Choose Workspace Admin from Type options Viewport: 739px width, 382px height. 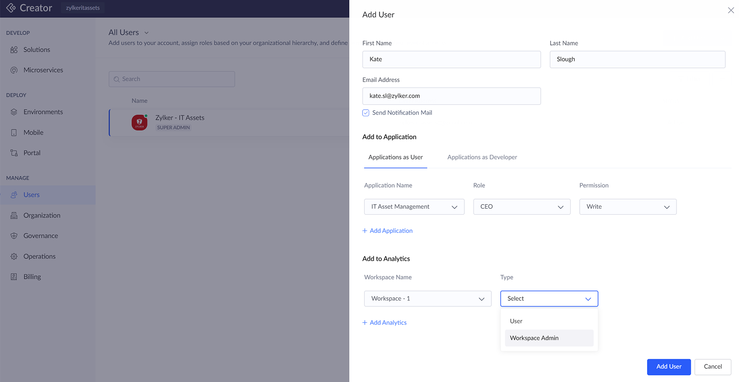pos(549,338)
